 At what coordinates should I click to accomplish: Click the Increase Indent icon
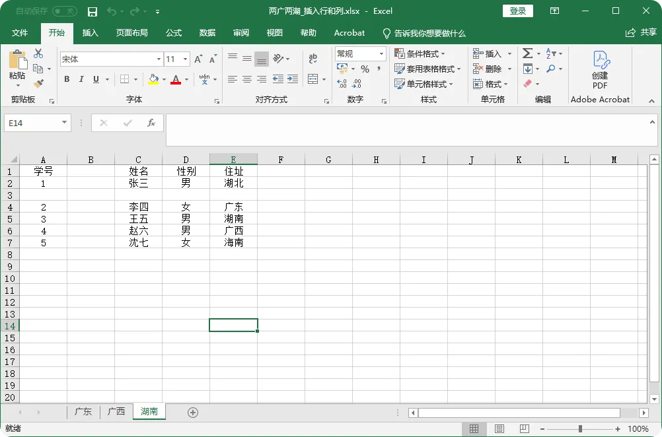(293, 79)
